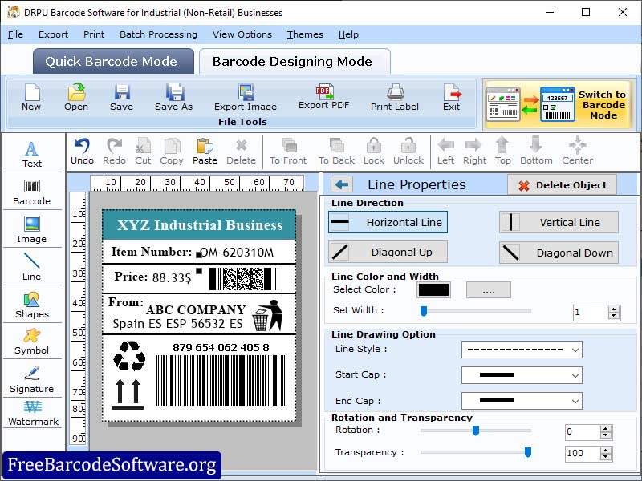Cut the selected object
642x481 pixels.
[x=143, y=152]
